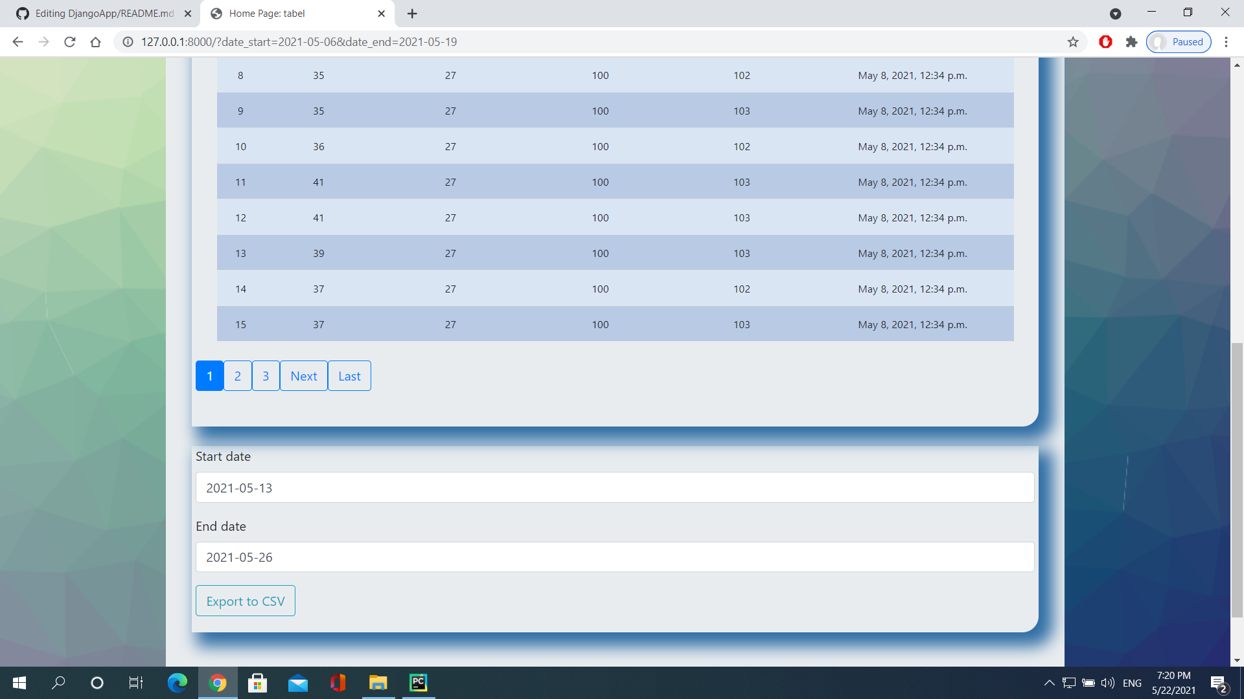Click the red Opera-style extension icon
The height and width of the screenshot is (699, 1244).
click(x=1105, y=42)
